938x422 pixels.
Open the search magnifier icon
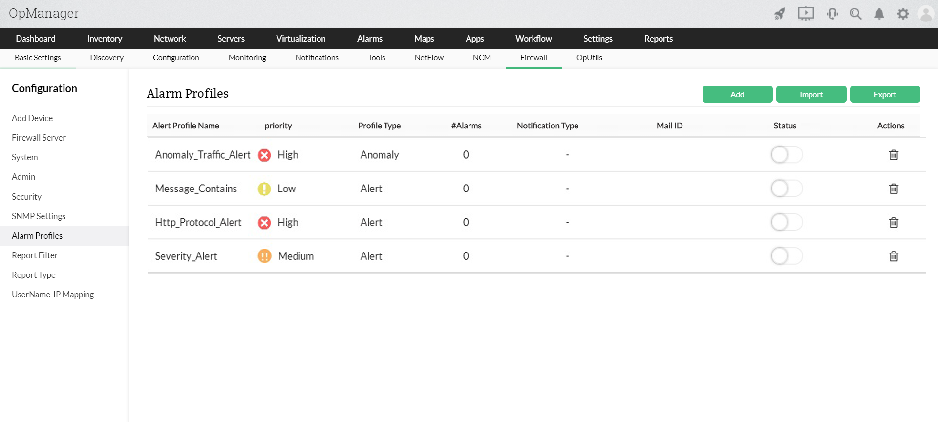click(x=855, y=14)
